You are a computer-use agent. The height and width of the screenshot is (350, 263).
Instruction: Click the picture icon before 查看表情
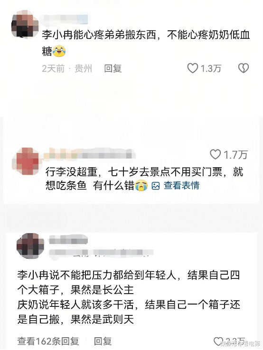156,186
